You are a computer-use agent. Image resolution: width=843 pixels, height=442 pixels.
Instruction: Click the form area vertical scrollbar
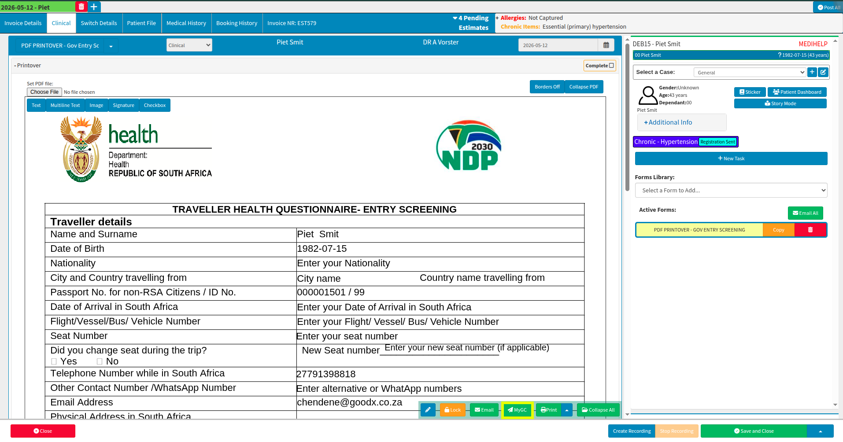point(627,117)
